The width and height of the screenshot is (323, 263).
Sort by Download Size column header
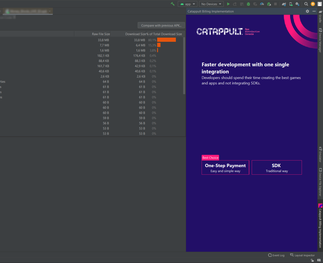pyautogui.click(x=136, y=34)
